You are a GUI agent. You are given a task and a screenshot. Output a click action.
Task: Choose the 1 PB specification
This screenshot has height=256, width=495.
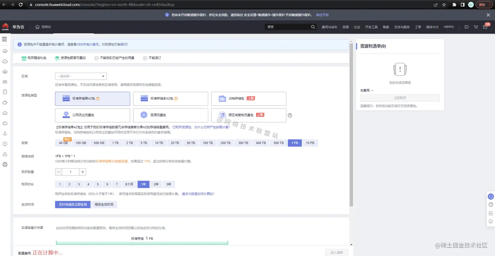[x=295, y=143]
